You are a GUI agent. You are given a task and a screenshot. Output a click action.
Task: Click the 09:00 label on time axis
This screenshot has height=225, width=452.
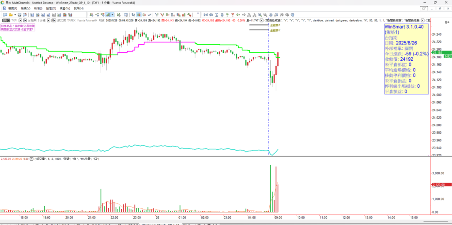(x=278, y=218)
